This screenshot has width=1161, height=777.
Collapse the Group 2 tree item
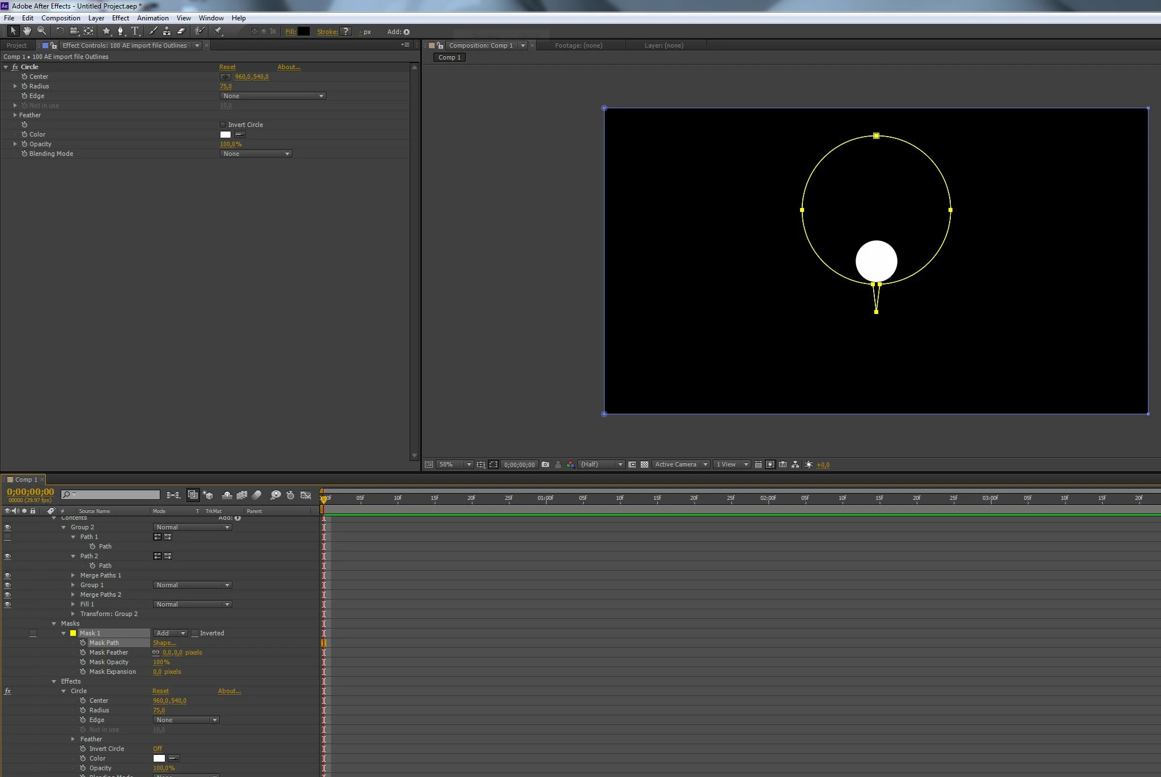pyautogui.click(x=63, y=527)
